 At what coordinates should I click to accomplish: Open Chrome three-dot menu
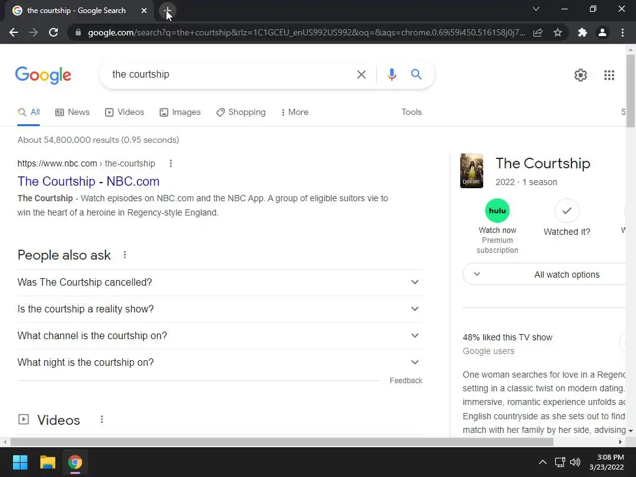tap(622, 32)
